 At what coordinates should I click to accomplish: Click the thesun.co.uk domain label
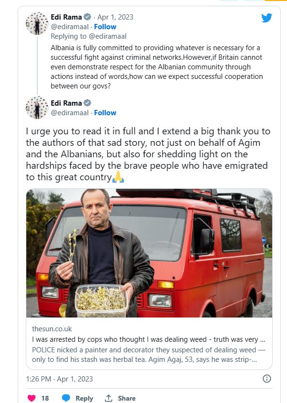tap(51, 329)
